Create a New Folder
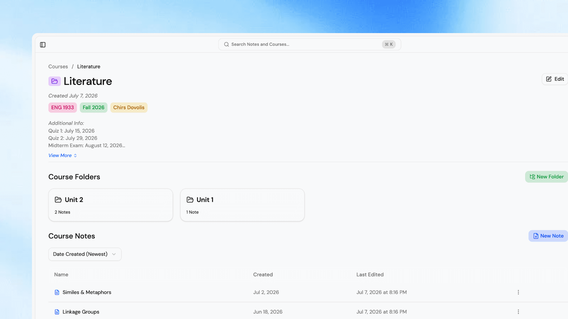 (546, 177)
